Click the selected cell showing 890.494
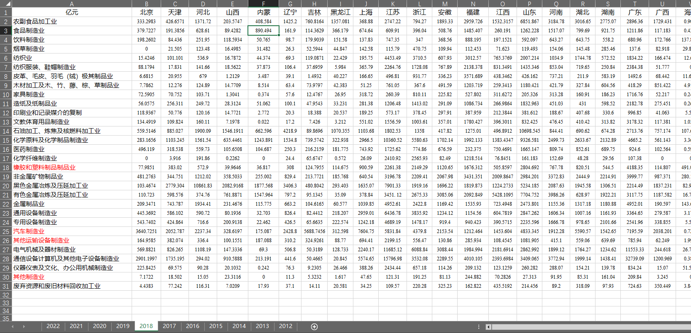 [263, 31]
